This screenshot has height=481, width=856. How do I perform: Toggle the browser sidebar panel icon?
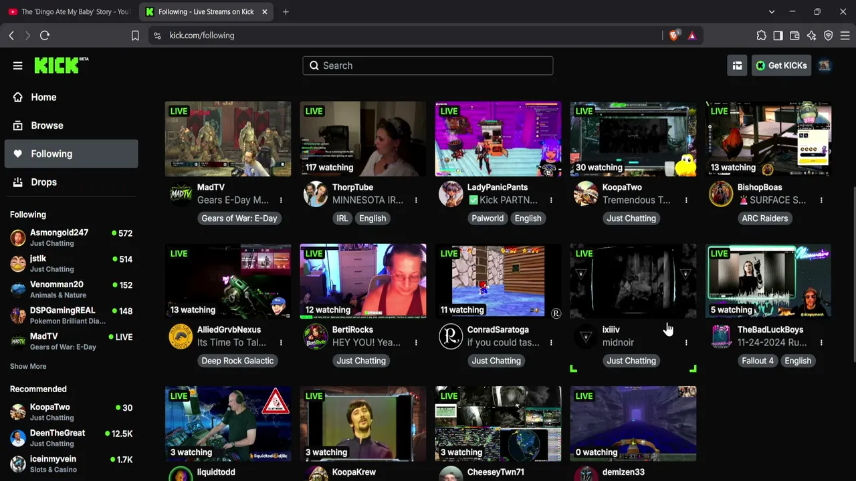pos(778,35)
